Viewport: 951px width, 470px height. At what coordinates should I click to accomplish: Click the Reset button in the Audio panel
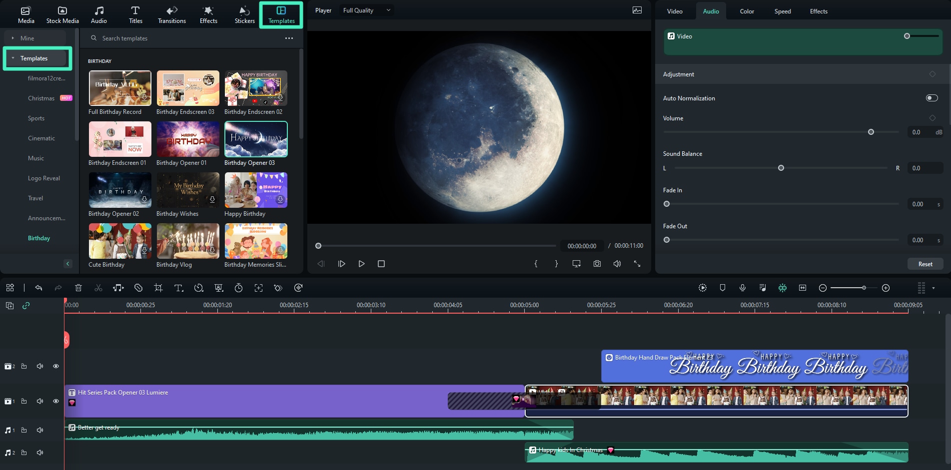pyautogui.click(x=925, y=264)
